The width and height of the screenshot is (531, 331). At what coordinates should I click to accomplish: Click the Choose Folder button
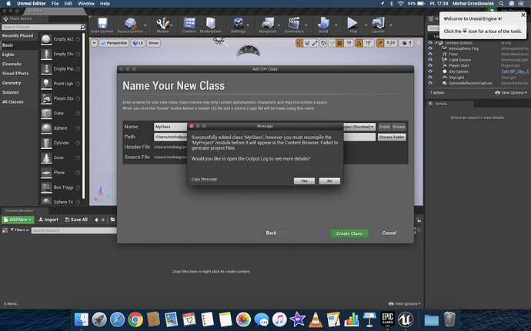pos(392,137)
